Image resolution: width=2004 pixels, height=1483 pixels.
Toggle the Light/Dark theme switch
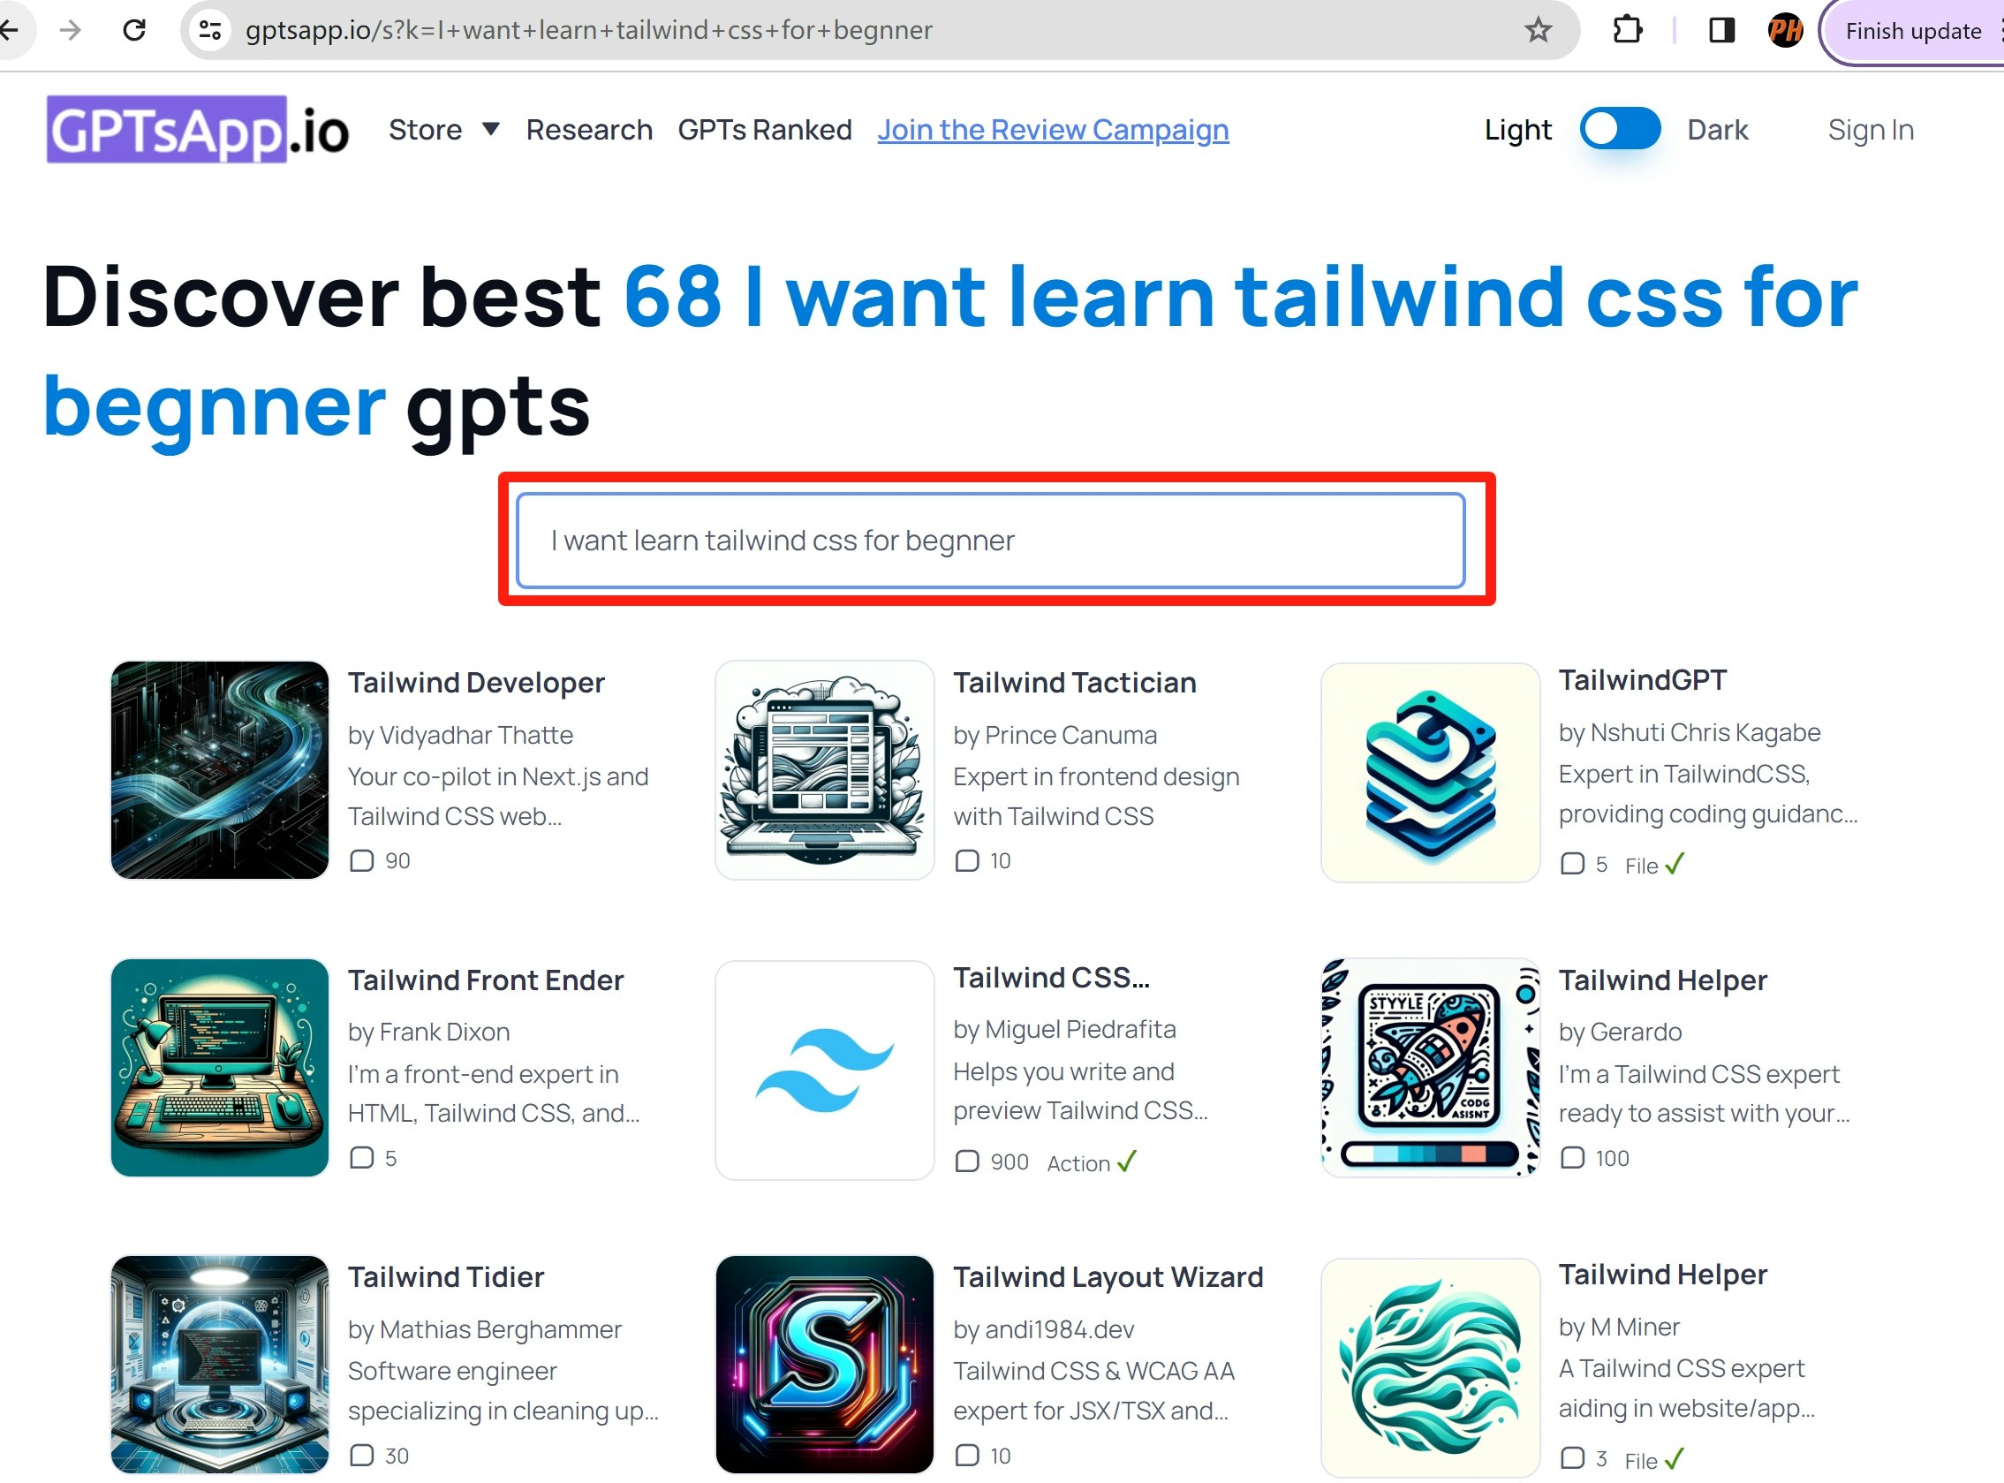pos(1619,129)
